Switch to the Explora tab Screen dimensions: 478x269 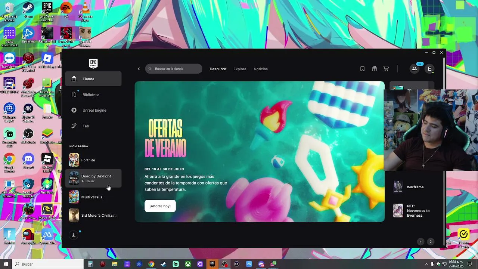tap(240, 69)
